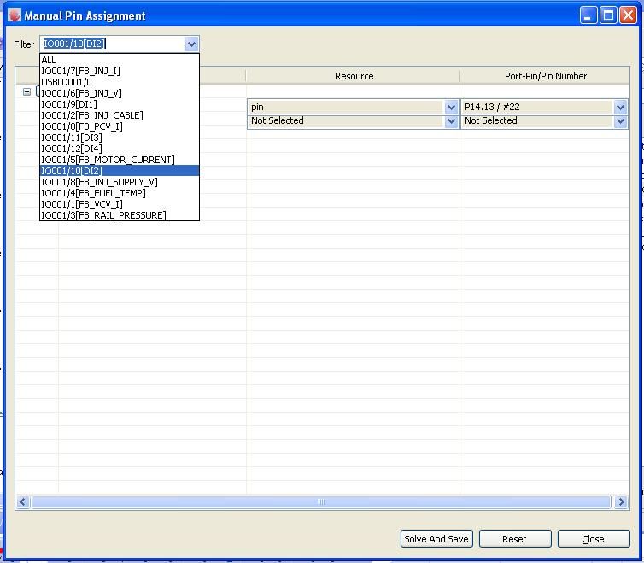The width and height of the screenshot is (644, 563).
Task: Pick IO001/5[FB_MOTOR_CURRENT] option
Action: click(120, 160)
